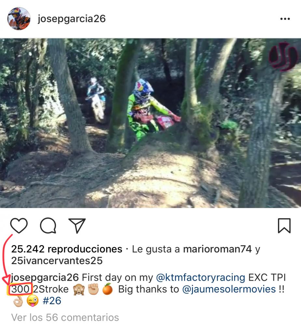The image size is (301, 326).
Task: Open the three-dot options menu
Action: click(285, 19)
